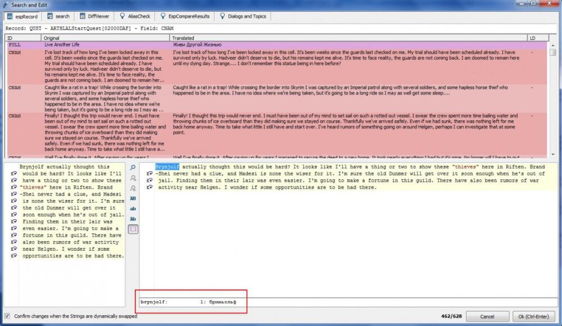Click the 462/628 record counter
The width and height of the screenshot is (562, 326).
451,316
